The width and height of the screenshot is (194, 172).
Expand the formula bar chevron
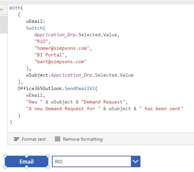(2, 9)
